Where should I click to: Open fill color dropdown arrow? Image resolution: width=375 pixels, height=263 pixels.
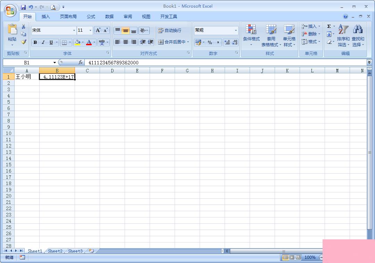pyautogui.click(x=83, y=42)
